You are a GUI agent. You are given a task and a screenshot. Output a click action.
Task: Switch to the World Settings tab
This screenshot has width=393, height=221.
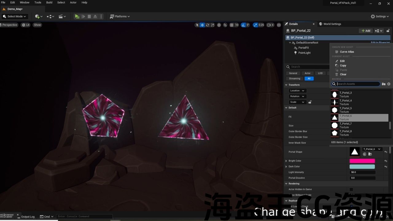(x=332, y=24)
